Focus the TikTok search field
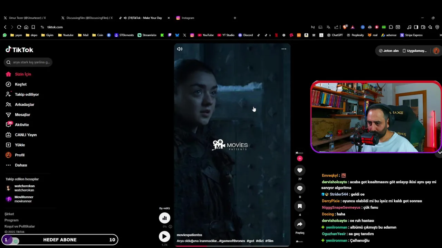 28,62
